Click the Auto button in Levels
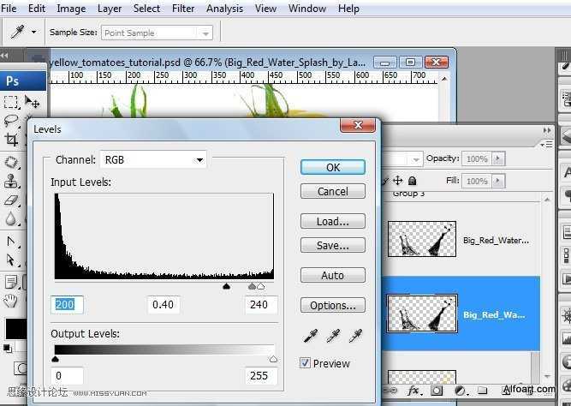Screen dimensions: 571x406 coord(333,275)
